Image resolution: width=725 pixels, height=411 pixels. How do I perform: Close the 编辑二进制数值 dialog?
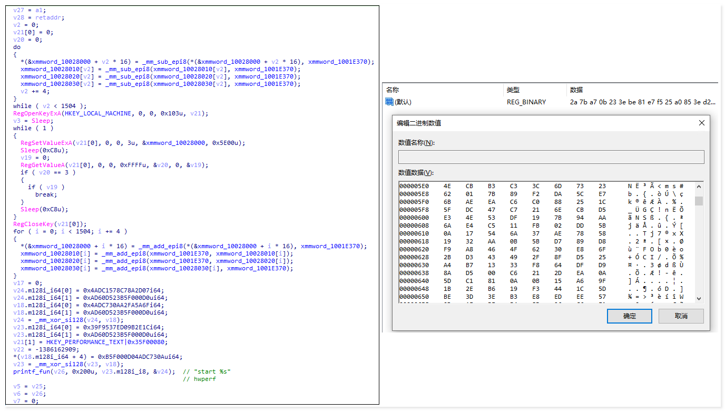(701, 123)
